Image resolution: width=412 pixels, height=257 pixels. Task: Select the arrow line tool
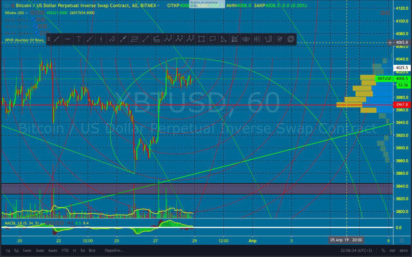123,39
